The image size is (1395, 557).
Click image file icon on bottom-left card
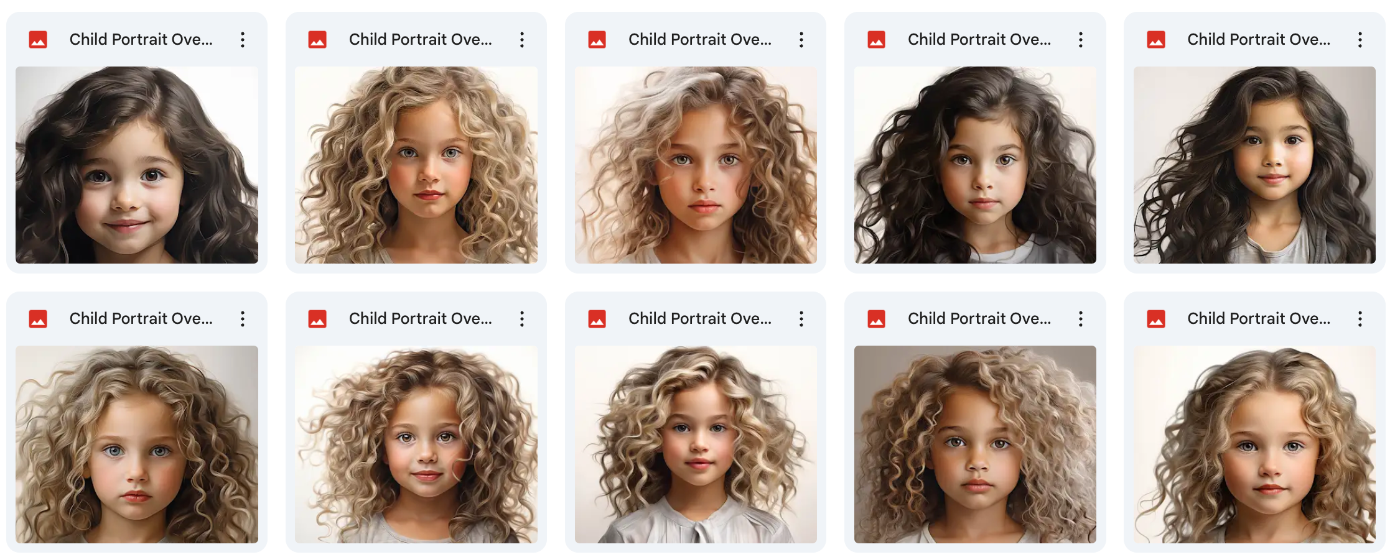[x=38, y=319]
